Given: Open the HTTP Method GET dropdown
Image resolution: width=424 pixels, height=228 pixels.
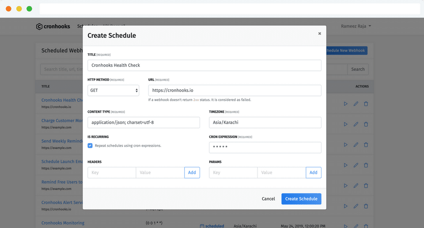Looking at the screenshot, I should [x=114, y=90].
